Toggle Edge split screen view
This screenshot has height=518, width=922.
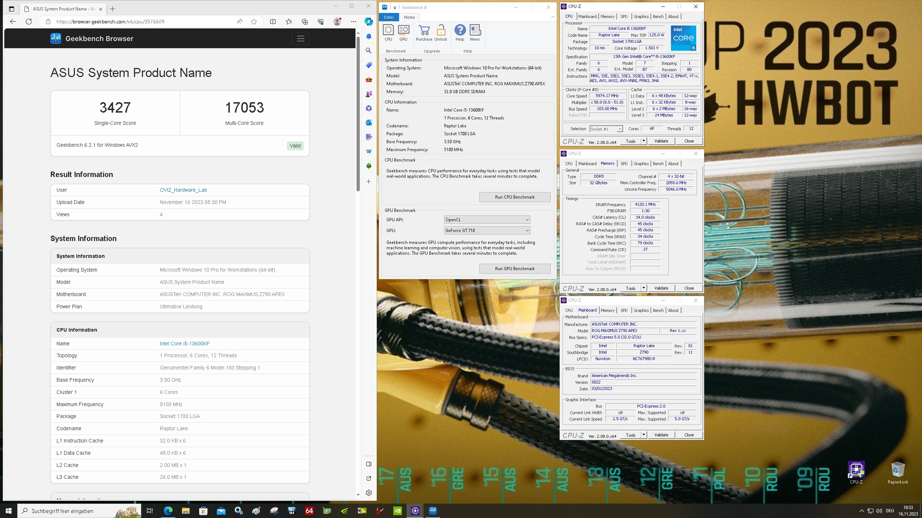pyautogui.click(x=273, y=22)
